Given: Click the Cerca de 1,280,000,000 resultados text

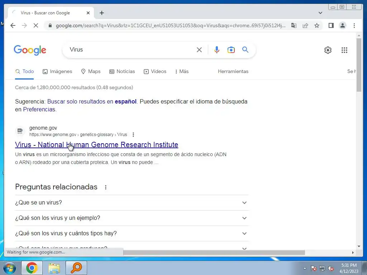Looking at the screenshot, I should pos(74,87).
